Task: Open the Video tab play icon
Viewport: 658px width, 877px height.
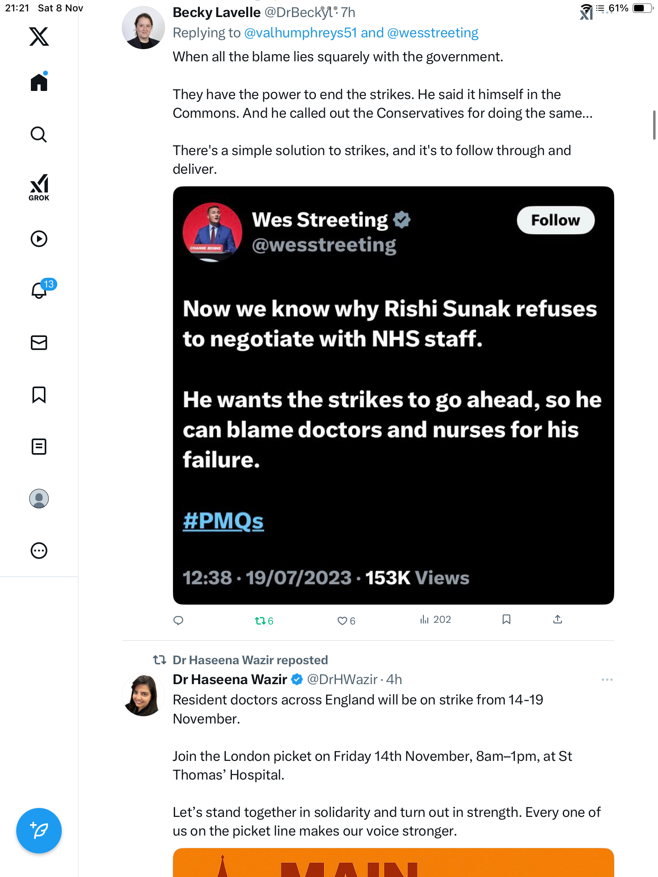Action: pyautogui.click(x=39, y=239)
